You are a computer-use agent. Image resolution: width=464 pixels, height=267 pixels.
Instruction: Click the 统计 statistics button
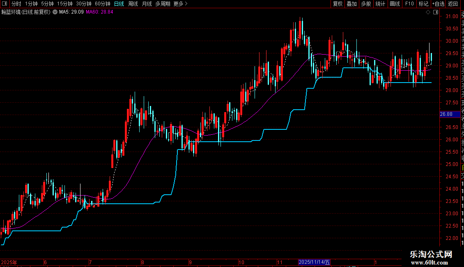380,4
